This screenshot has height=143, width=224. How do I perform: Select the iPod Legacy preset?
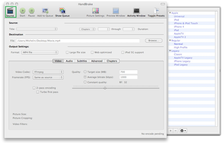pyautogui.click(x=181, y=65)
